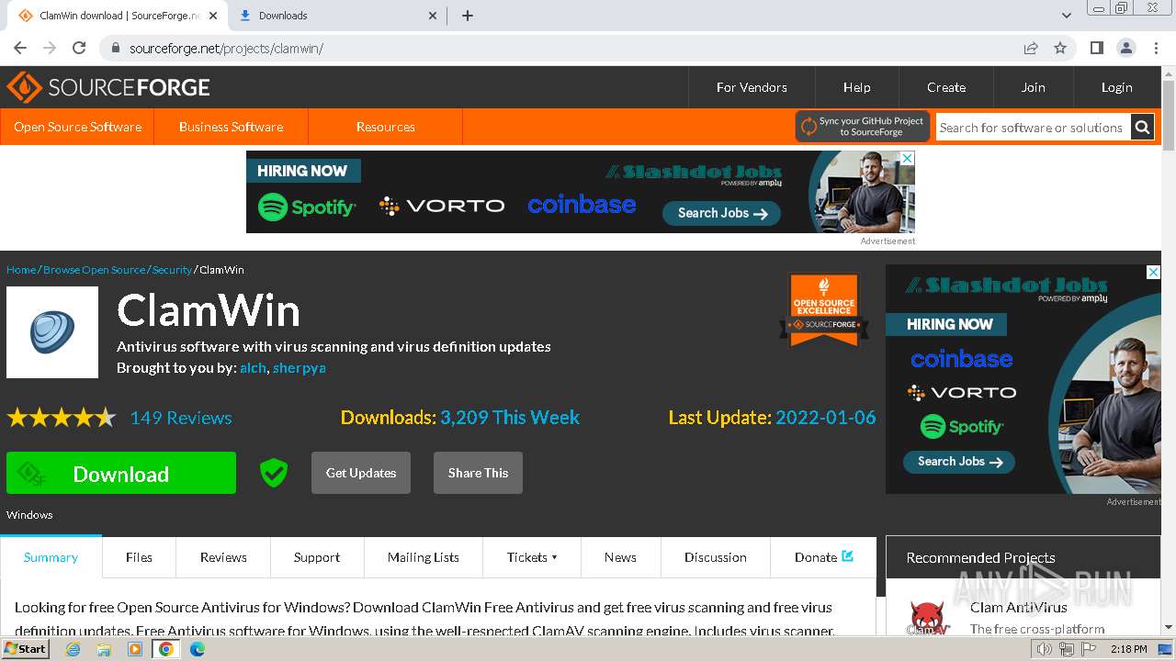
Task: Open Chrome three-dot menu
Action: [1156, 48]
